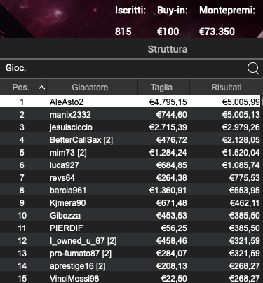This screenshot has height=283, width=263.
Task: Select PIERDIF player row
Action: click(130, 228)
